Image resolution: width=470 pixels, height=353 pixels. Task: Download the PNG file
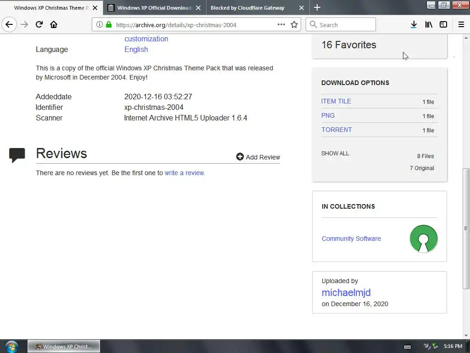pyautogui.click(x=328, y=115)
